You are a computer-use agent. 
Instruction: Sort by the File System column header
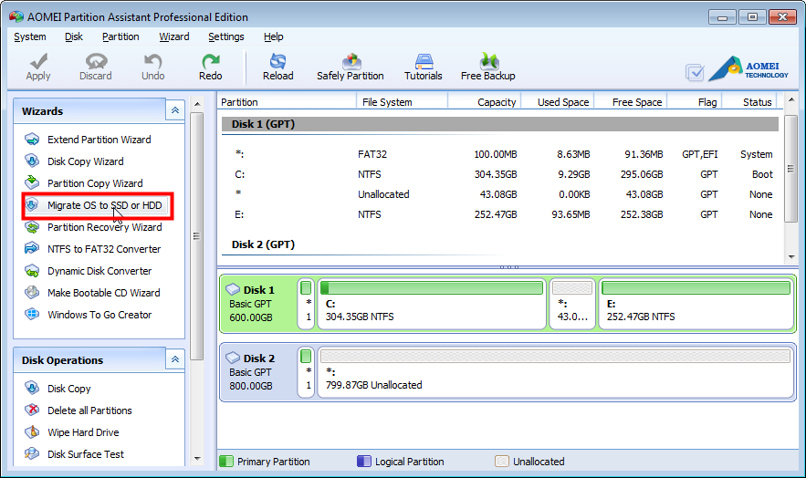(x=402, y=101)
